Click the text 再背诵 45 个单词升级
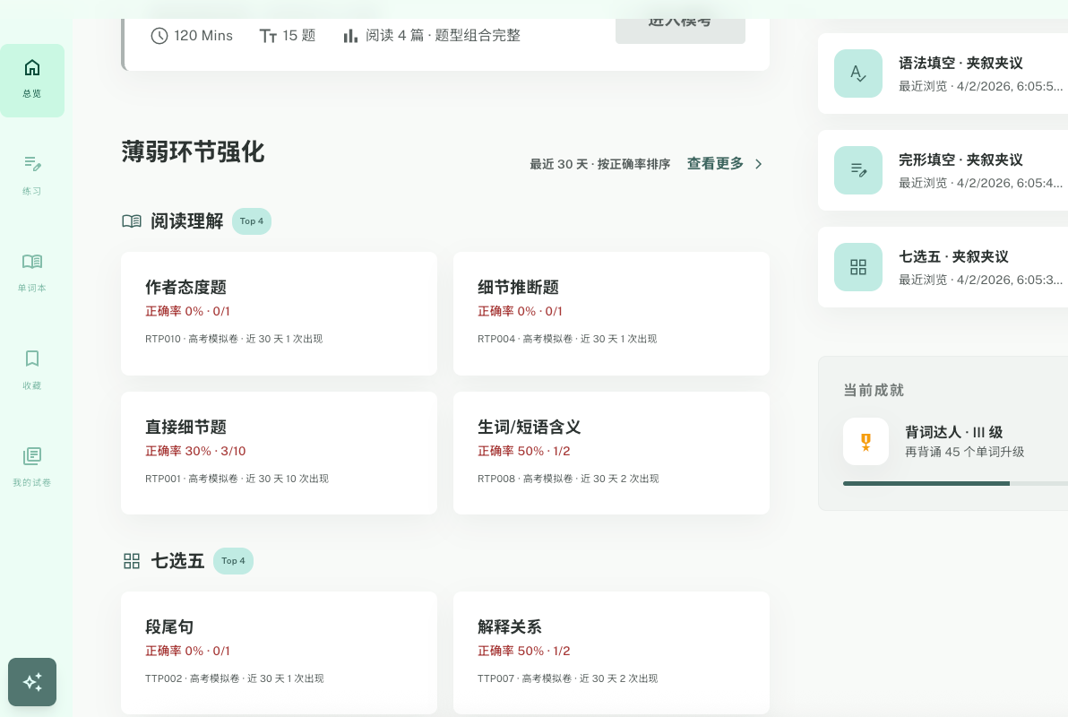1068x717 pixels. pos(964,452)
